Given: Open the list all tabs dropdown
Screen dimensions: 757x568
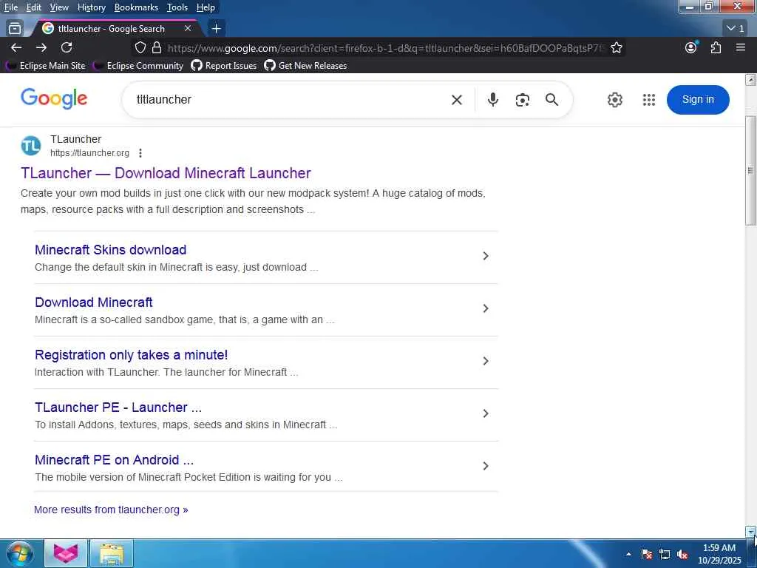Looking at the screenshot, I should (736, 29).
